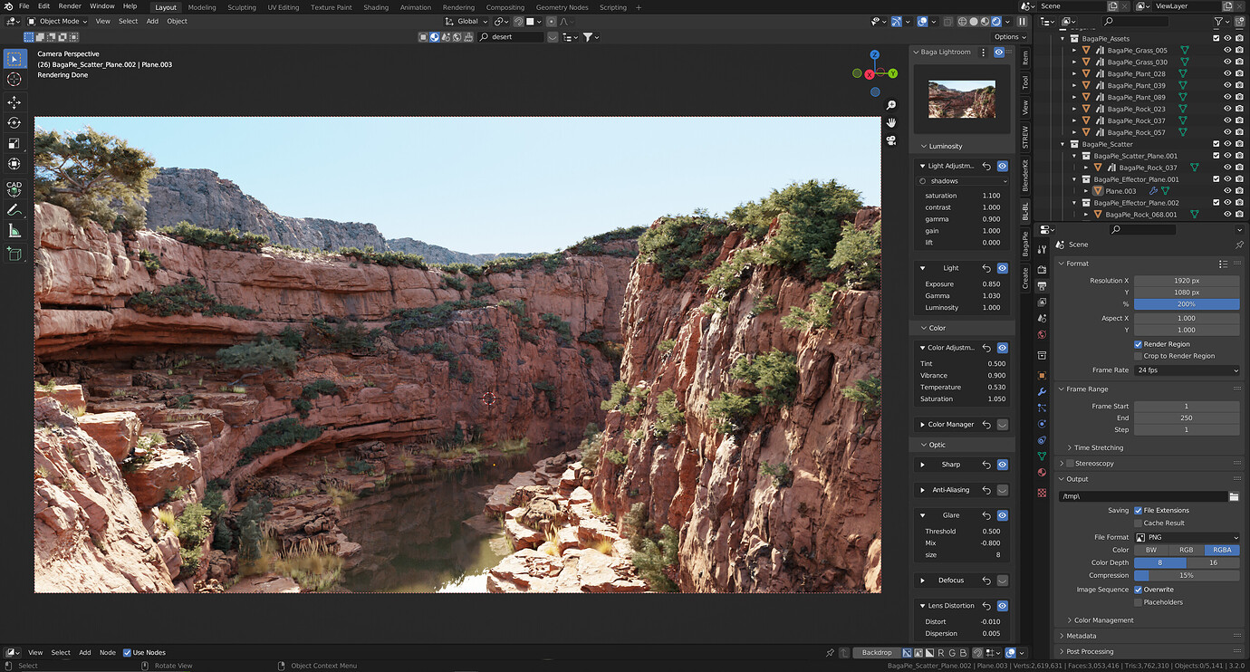This screenshot has height=672, width=1250.
Task: Select the Measure tool
Action: pos(14,231)
